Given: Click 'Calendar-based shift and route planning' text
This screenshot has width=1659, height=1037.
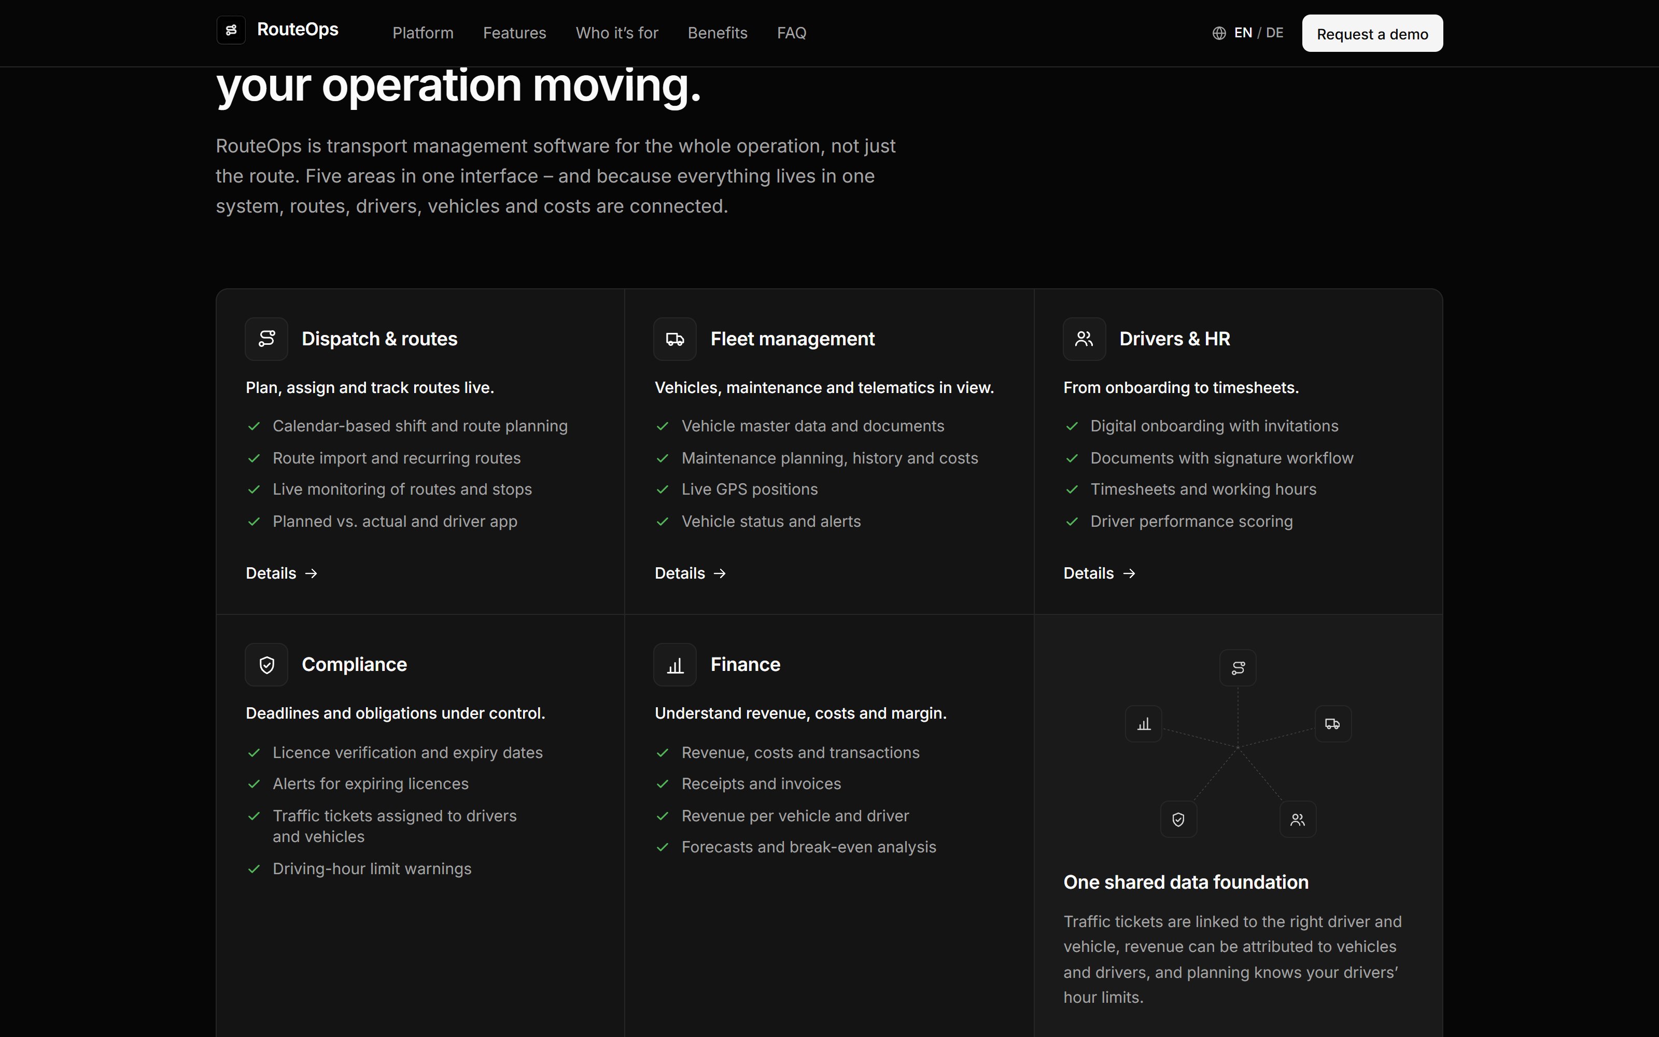Looking at the screenshot, I should click(420, 426).
